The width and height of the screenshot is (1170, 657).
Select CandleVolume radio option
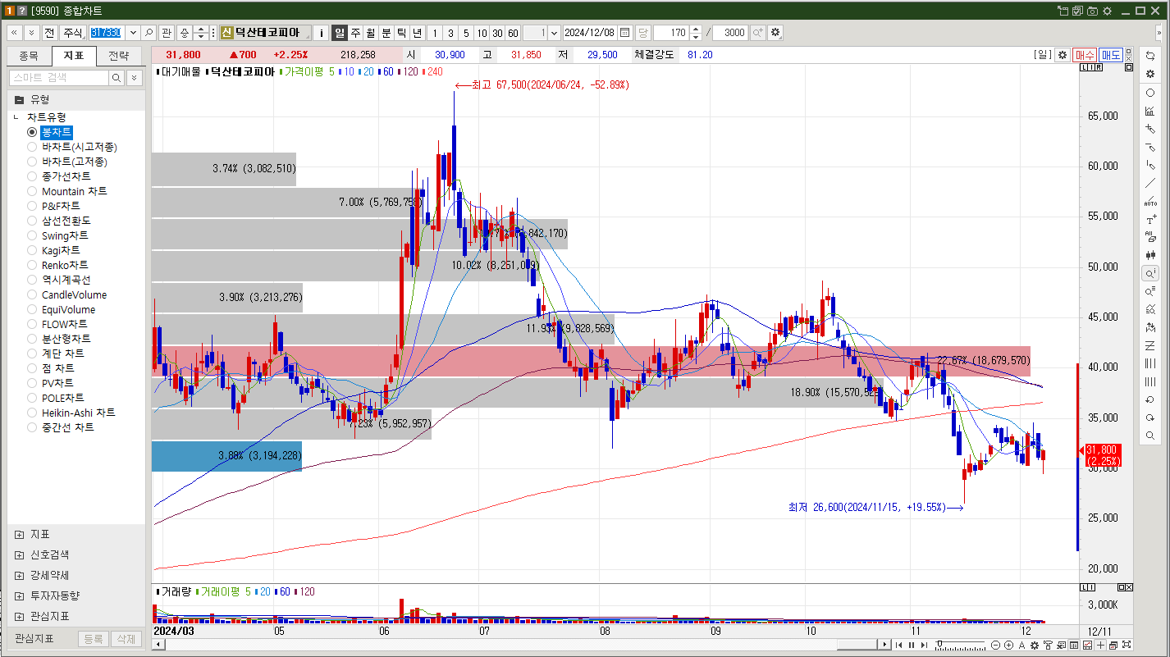click(x=32, y=294)
